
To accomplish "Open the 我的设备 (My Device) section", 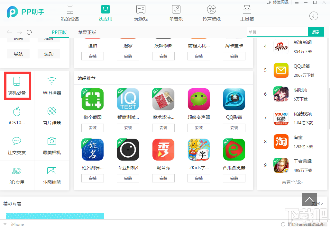I will point(69,13).
